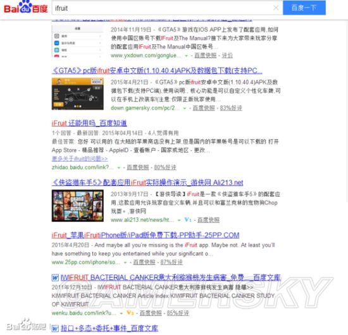The height and width of the screenshot is (335, 348).
Task: Click the Baidu logo
Action: [x=26, y=7]
